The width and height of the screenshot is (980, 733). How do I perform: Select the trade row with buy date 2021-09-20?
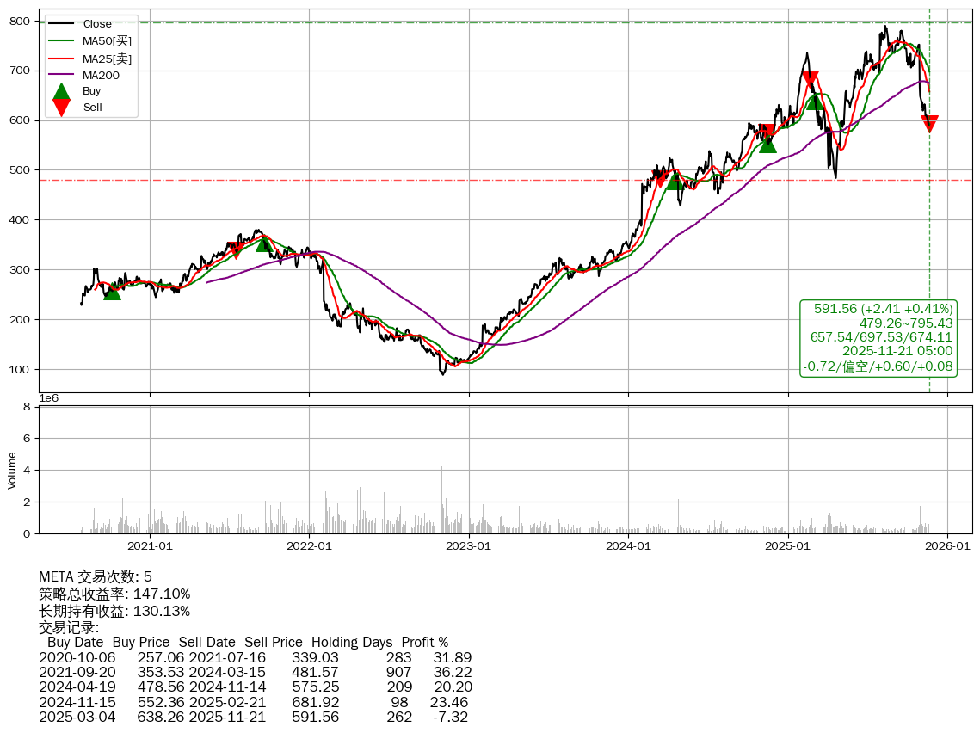[x=255, y=672]
